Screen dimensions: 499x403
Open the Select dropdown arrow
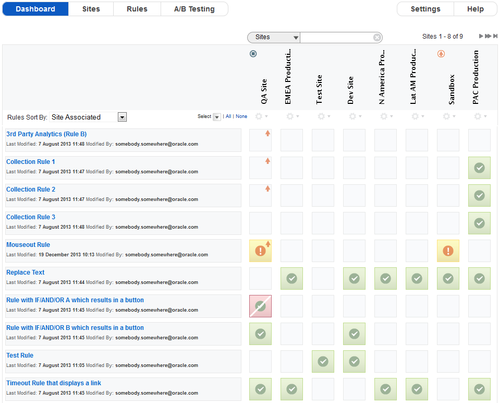(x=217, y=117)
